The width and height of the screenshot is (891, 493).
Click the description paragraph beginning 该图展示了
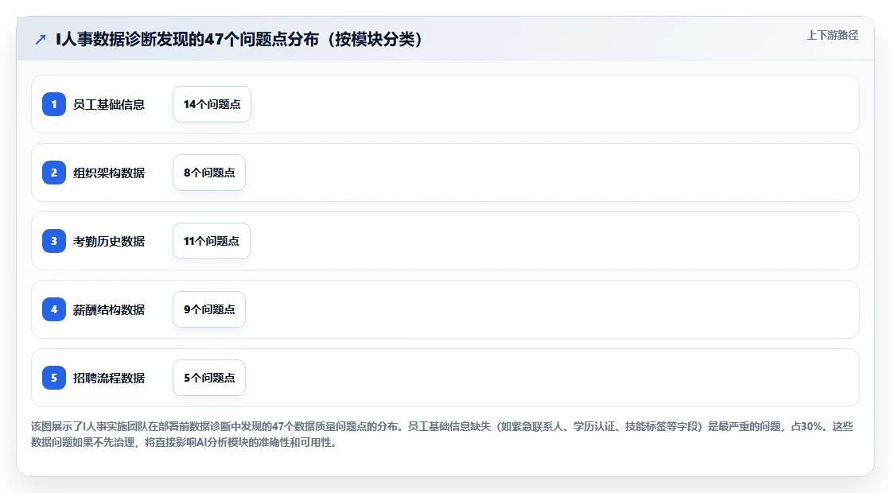pyautogui.click(x=442, y=434)
